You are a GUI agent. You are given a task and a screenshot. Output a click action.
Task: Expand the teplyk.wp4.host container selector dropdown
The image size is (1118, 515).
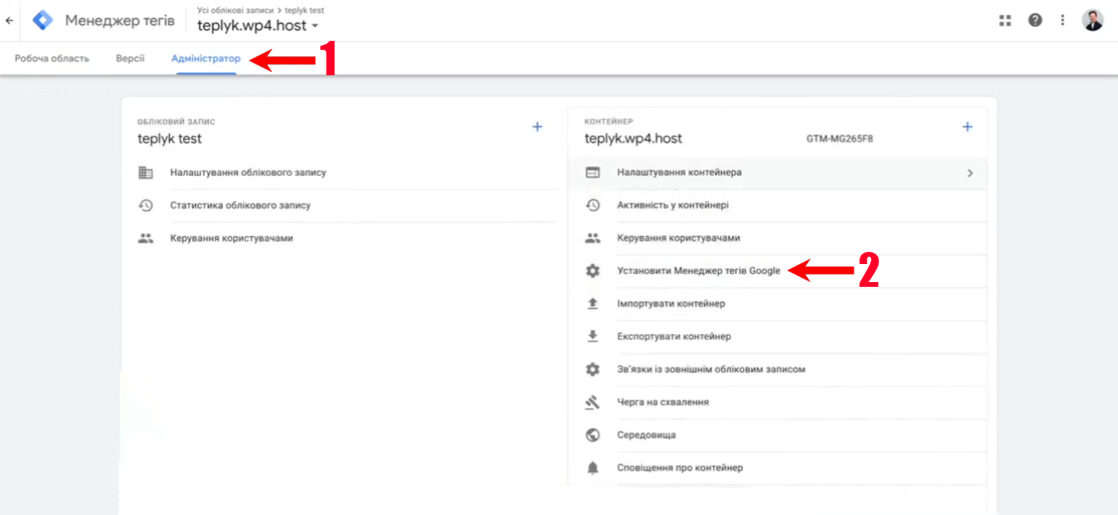[x=315, y=26]
